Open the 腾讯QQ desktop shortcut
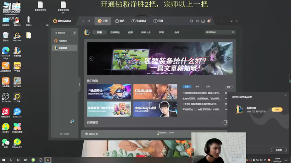291x163 pixels. [x=17, y=22]
